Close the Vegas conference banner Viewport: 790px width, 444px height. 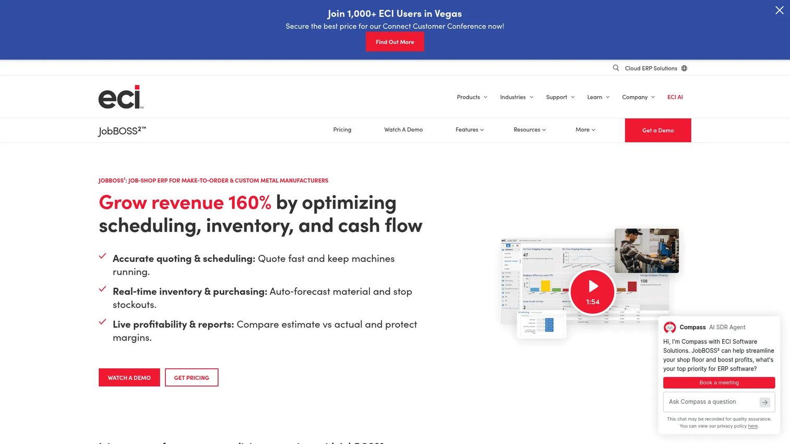779,10
